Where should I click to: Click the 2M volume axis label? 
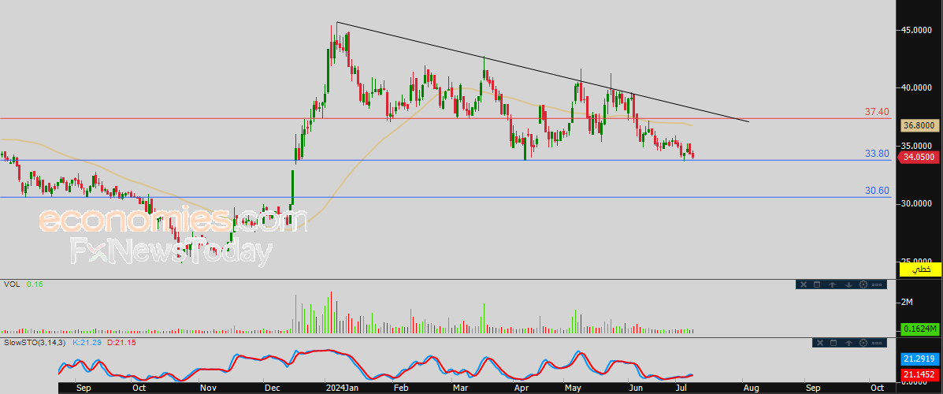pyautogui.click(x=906, y=301)
